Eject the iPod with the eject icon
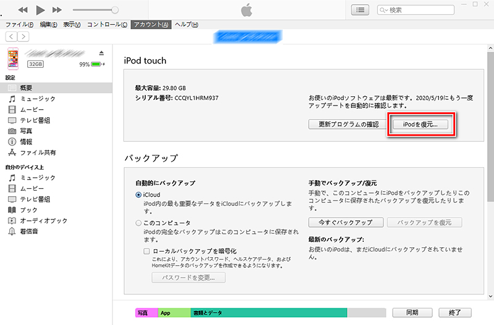The image size is (494, 325). tap(101, 53)
